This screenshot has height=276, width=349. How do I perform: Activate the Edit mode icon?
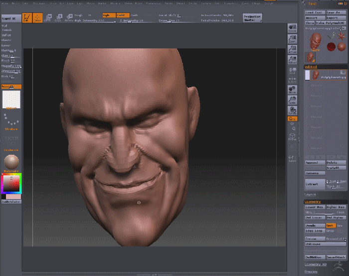[x=27, y=18]
